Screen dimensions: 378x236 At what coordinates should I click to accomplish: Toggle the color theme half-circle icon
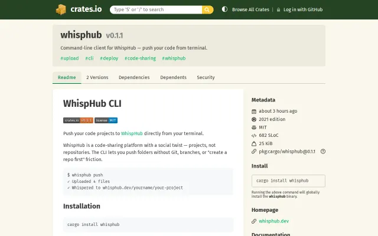(x=224, y=9)
